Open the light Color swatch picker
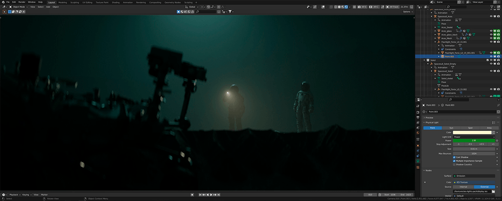502x201 pixels. tap(472, 133)
